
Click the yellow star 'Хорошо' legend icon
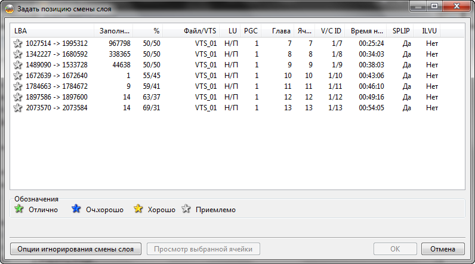coord(138,209)
